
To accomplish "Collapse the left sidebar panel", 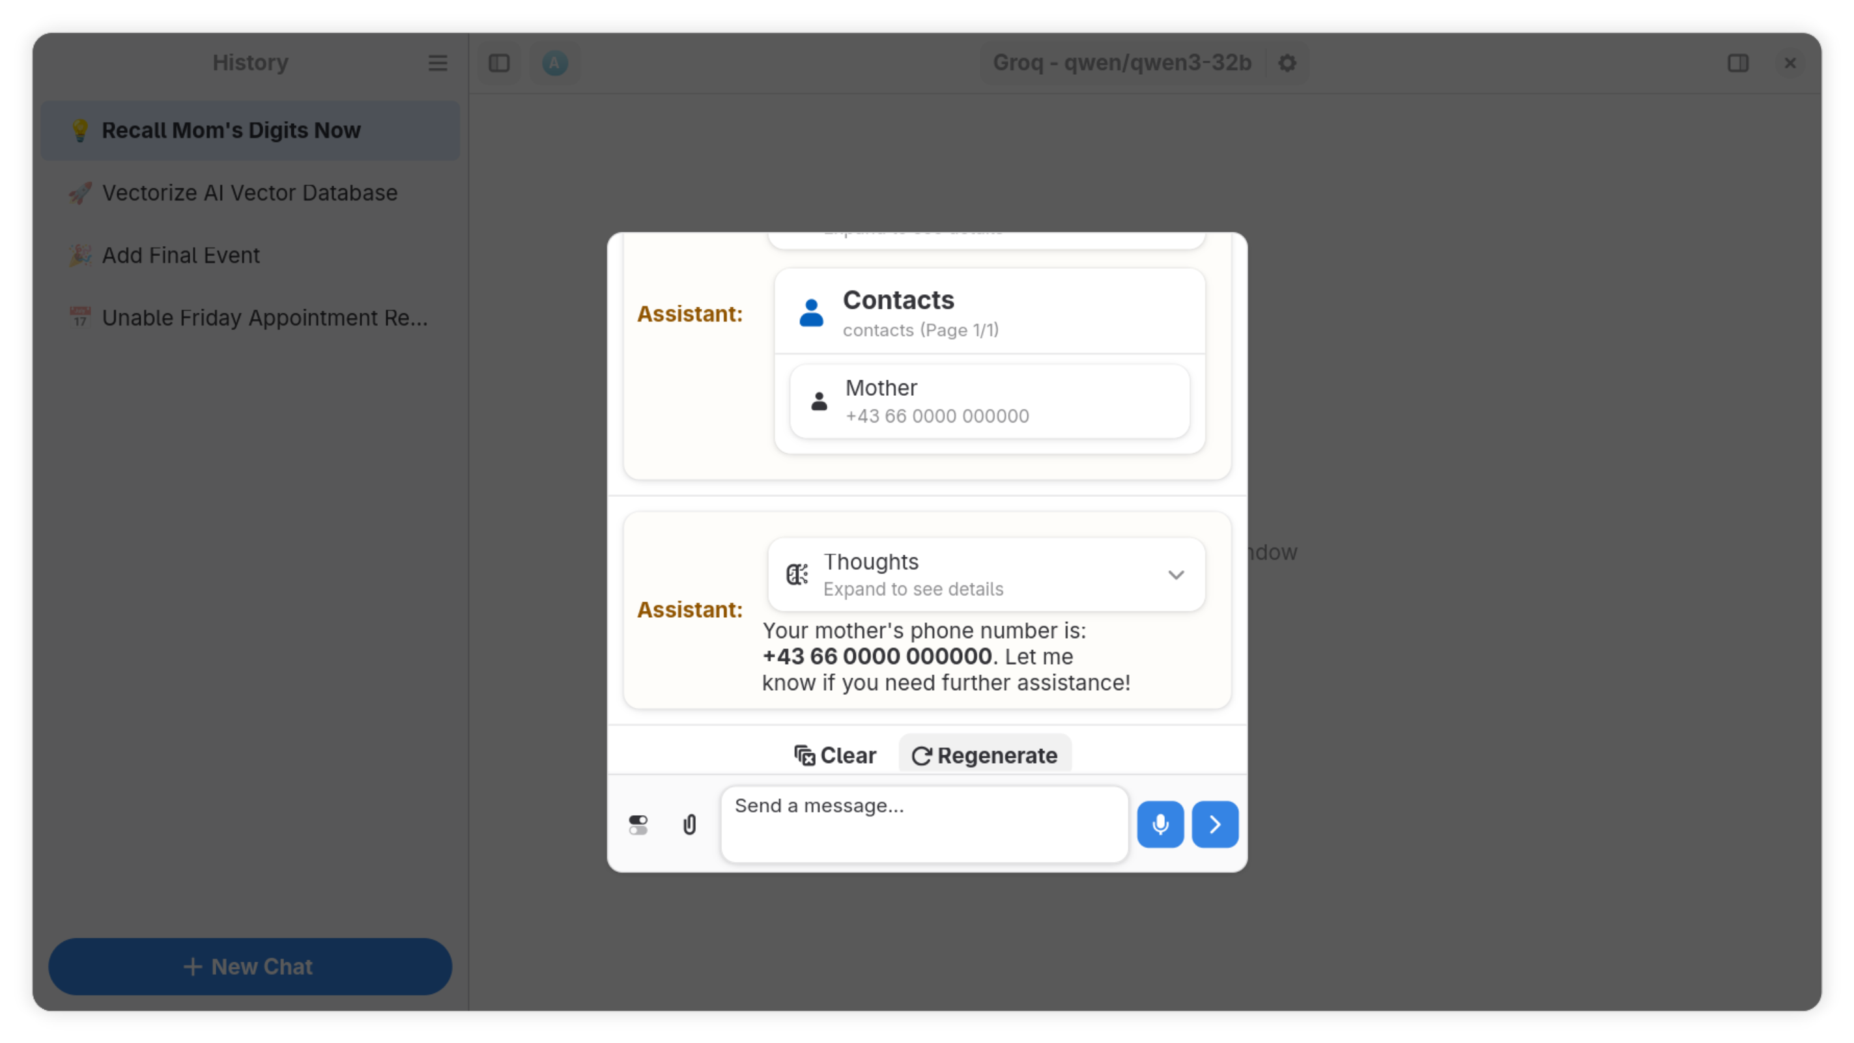I will pos(499,63).
